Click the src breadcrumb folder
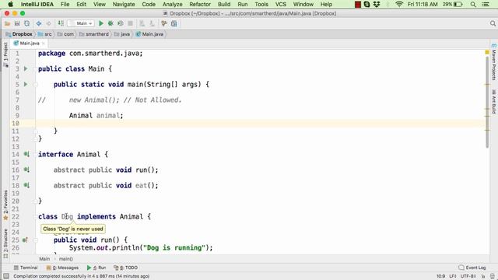 click(45, 34)
